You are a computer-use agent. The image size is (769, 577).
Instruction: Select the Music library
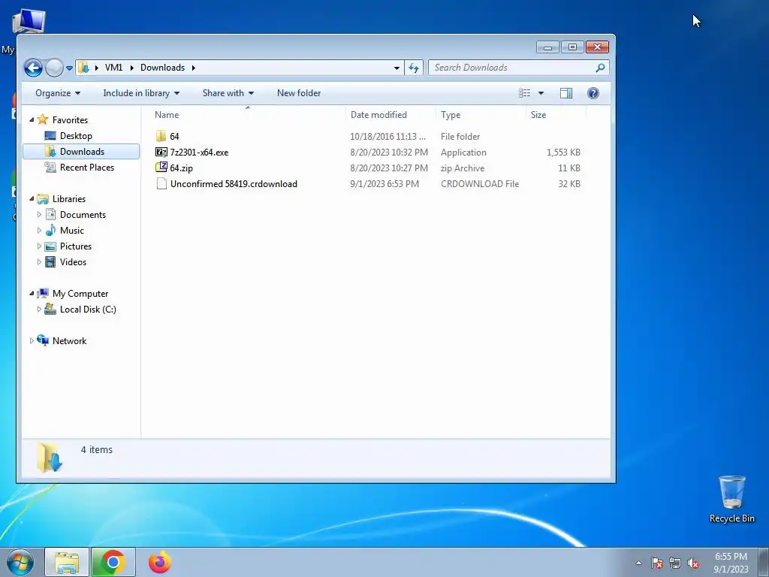point(71,231)
